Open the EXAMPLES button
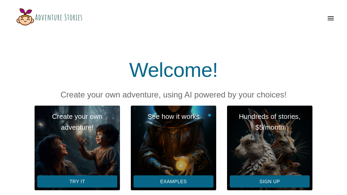 click(x=173, y=181)
